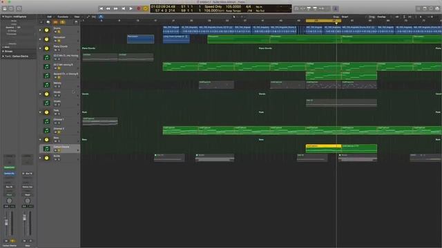Mute the Builds track stack
The image size is (442, 248).
tap(55, 160)
